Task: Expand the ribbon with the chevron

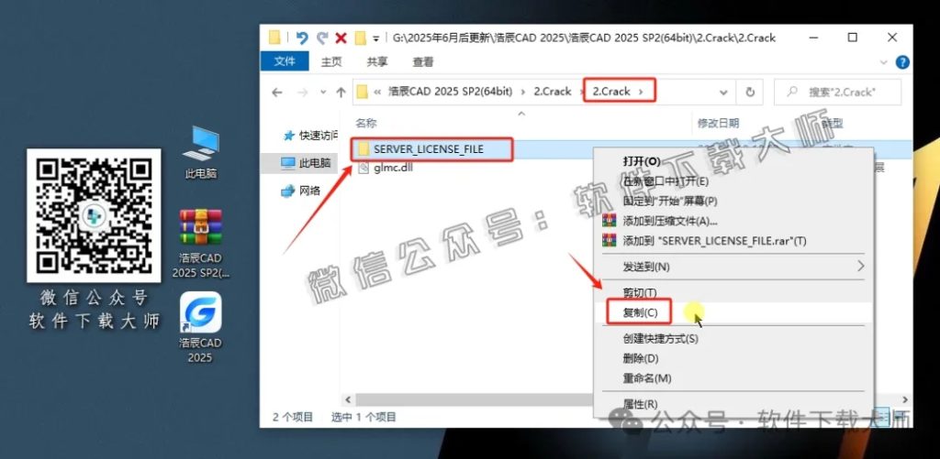Action: (x=883, y=62)
